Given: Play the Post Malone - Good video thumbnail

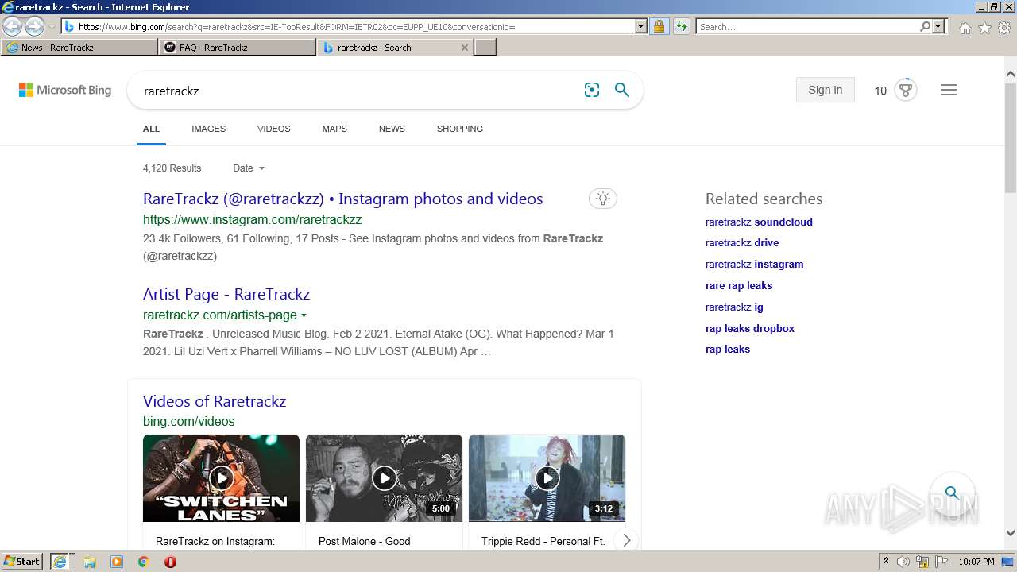Looking at the screenshot, I should click(x=384, y=477).
